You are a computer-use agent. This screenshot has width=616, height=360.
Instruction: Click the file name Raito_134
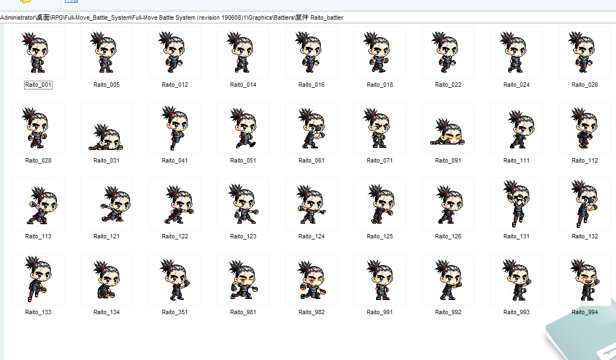(107, 312)
